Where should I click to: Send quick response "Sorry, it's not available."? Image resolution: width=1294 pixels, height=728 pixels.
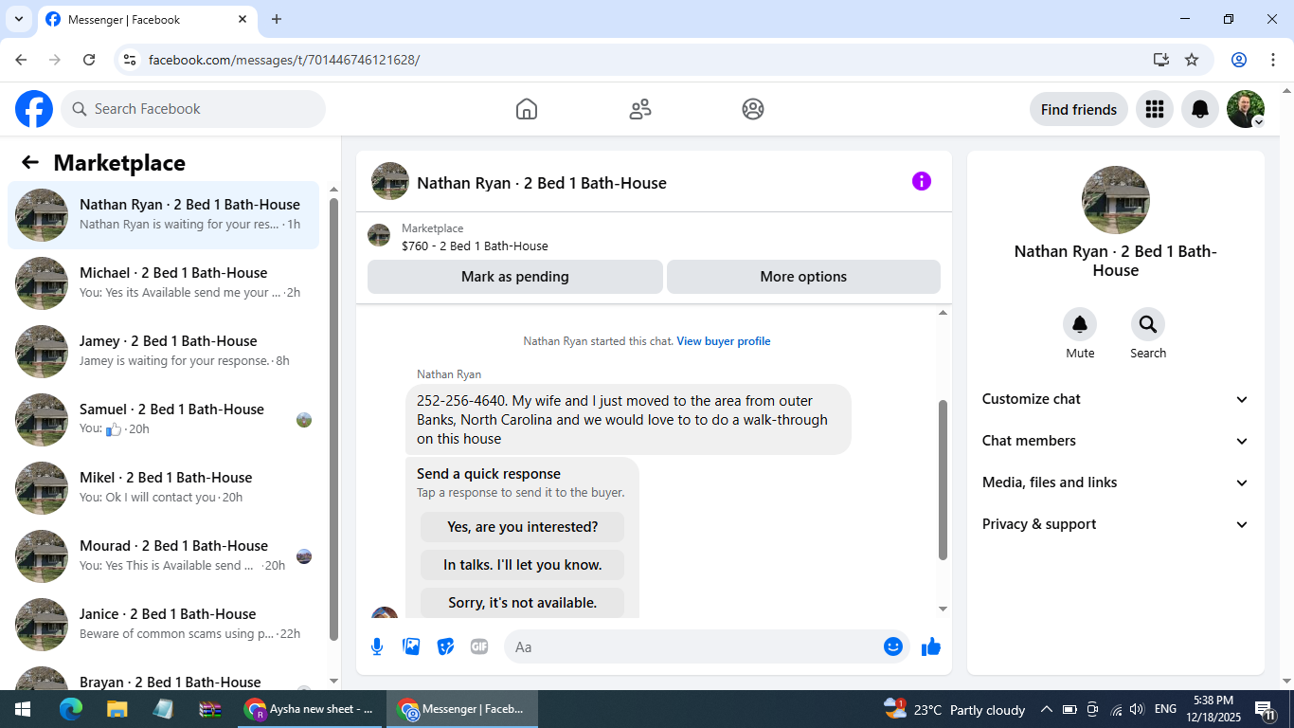pyautogui.click(x=523, y=603)
